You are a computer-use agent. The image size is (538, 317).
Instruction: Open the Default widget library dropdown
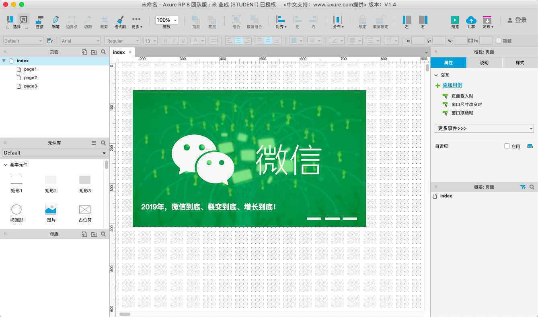coord(55,152)
